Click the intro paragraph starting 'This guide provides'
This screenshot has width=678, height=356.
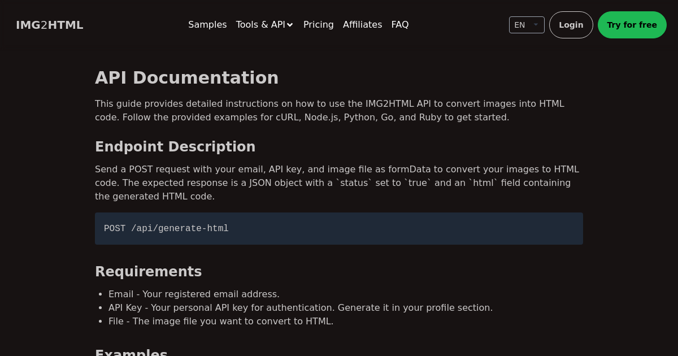tap(339, 111)
